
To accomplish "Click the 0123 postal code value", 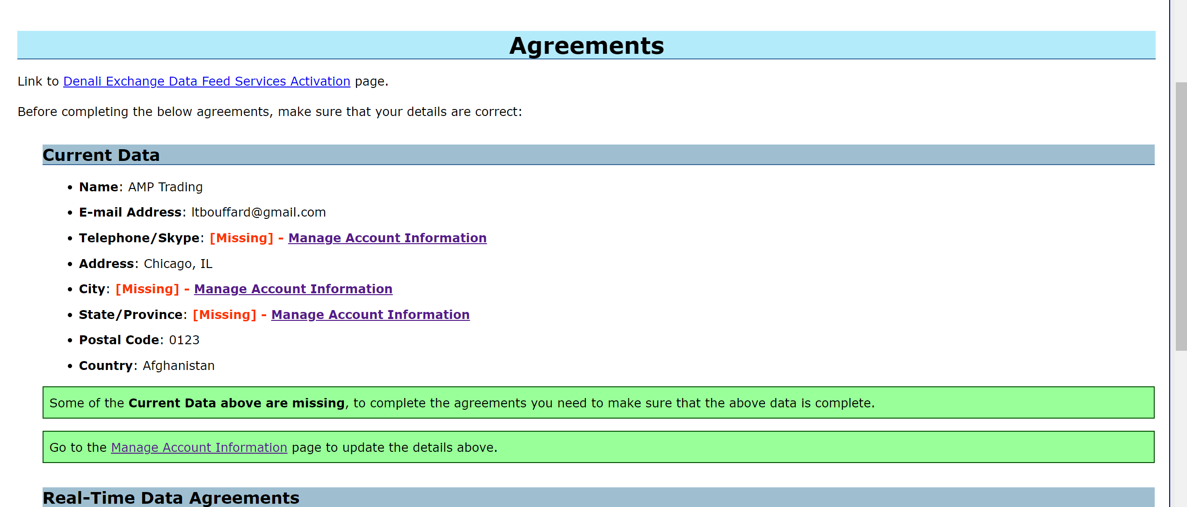I will [x=184, y=340].
